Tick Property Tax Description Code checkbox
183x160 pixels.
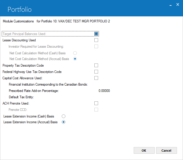(96, 65)
